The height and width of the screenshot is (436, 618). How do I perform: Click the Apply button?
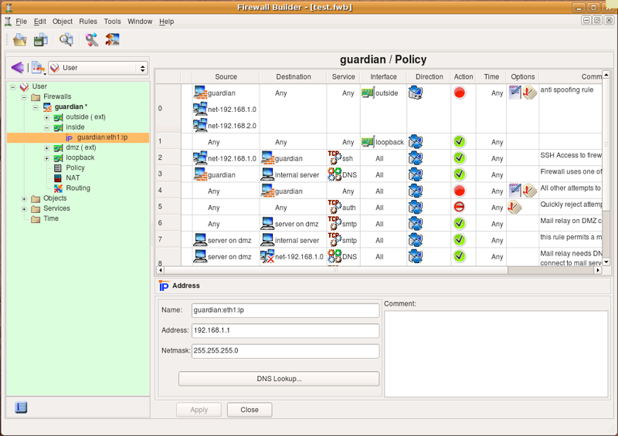pyautogui.click(x=199, y=410)
